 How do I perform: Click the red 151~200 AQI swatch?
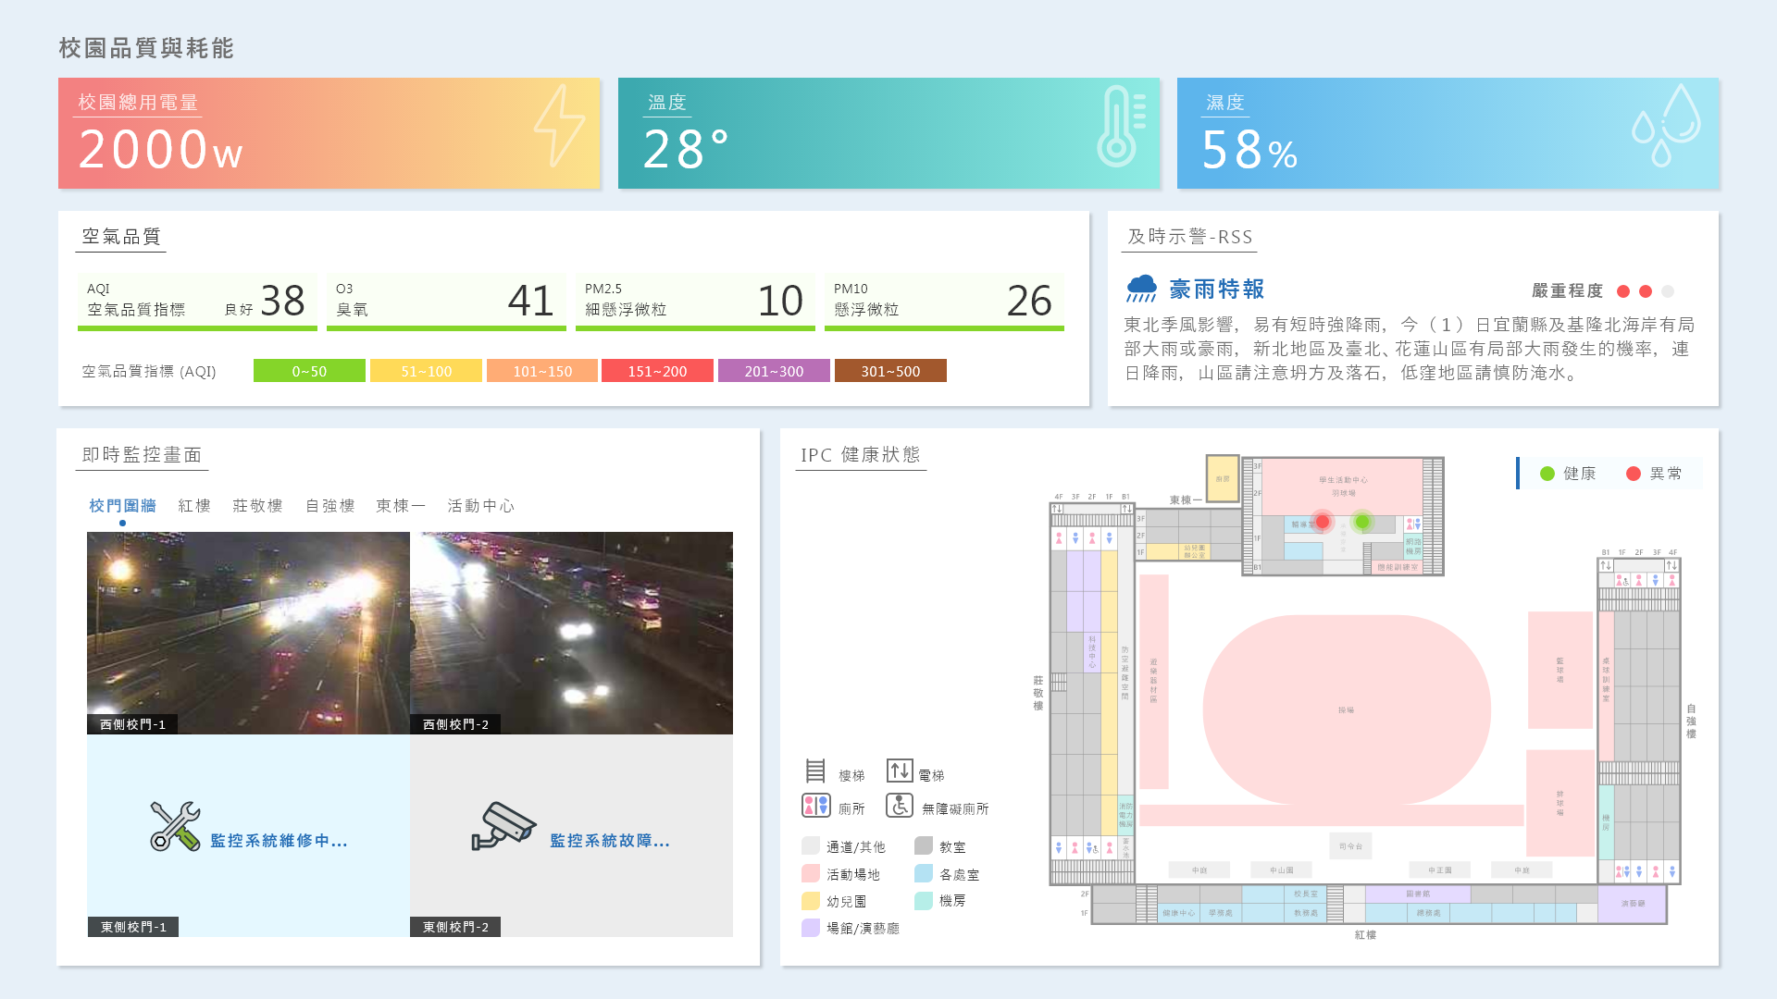coord(657,371)
